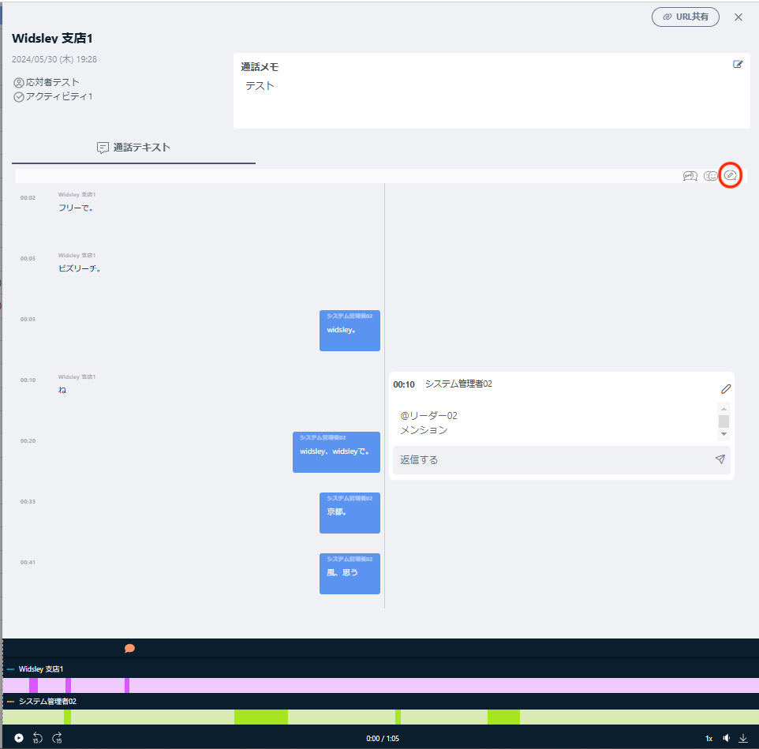Screen dimensions: 759x749
Task: Toggle the emotion face icons
Action: [711, 176]
